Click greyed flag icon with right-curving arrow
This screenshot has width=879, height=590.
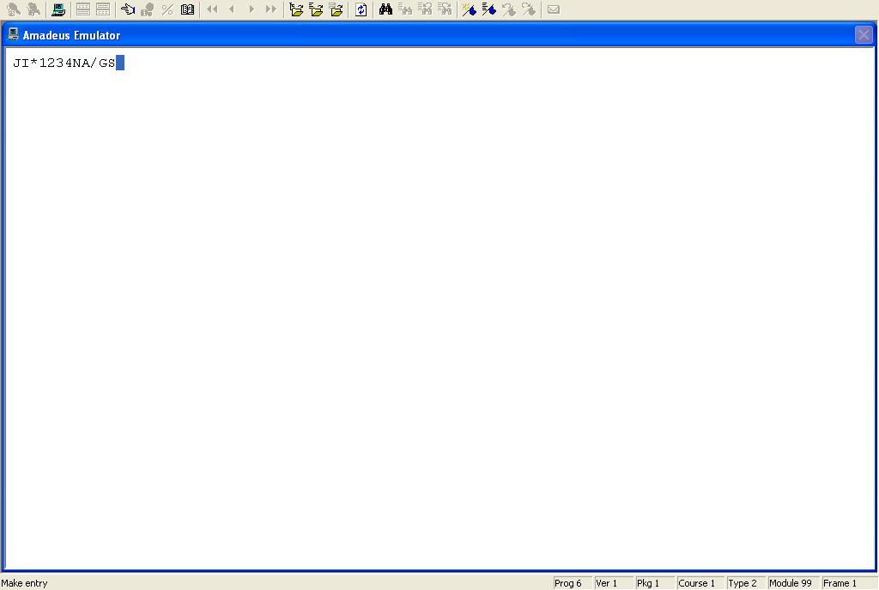(x=529, y=9)
